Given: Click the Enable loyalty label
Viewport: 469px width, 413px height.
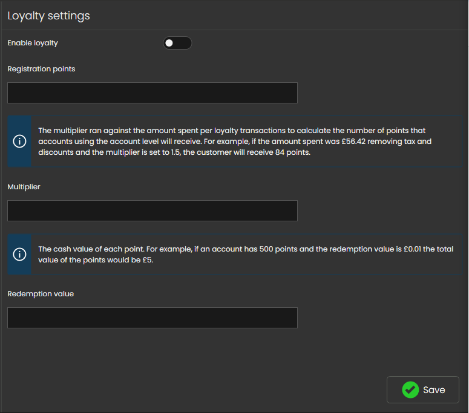Looking at the screenshot, I should [33, 43].
